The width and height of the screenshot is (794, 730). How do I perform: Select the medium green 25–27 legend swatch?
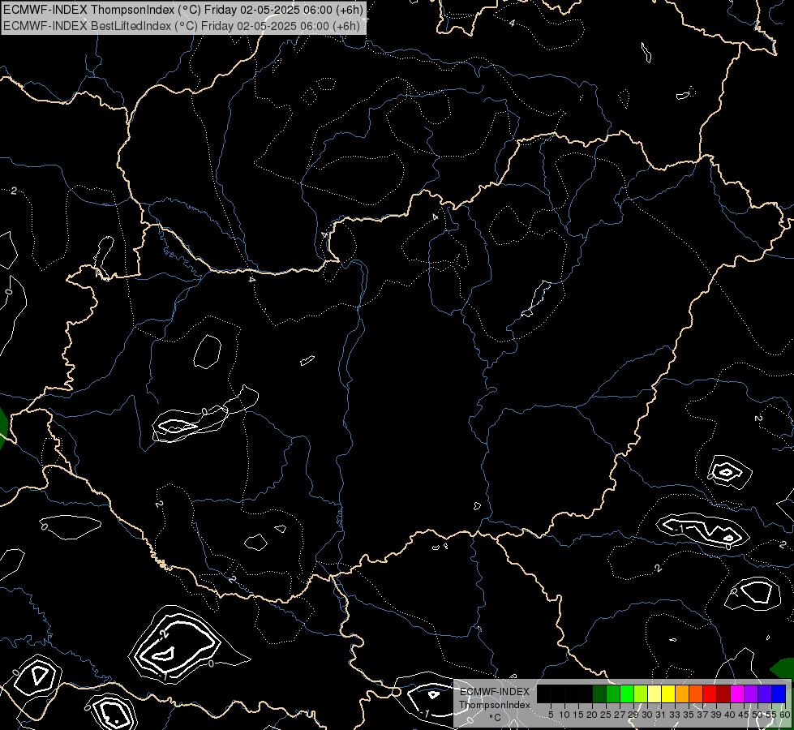click(x=613, y=693)
